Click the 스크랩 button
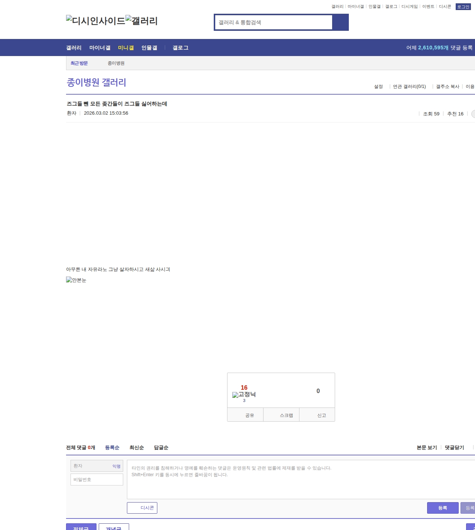Screen dimensions: 475x530 [281, 415]
